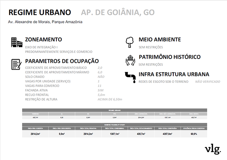
Task: Click the FACHADA ATIVA label
Action: tap(36, 90)
